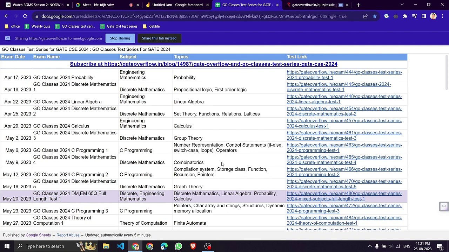Open Discrete Mathematics test 3 link
Screen dimensions: 449x252
pyautogui.click(x=344, y=135)
